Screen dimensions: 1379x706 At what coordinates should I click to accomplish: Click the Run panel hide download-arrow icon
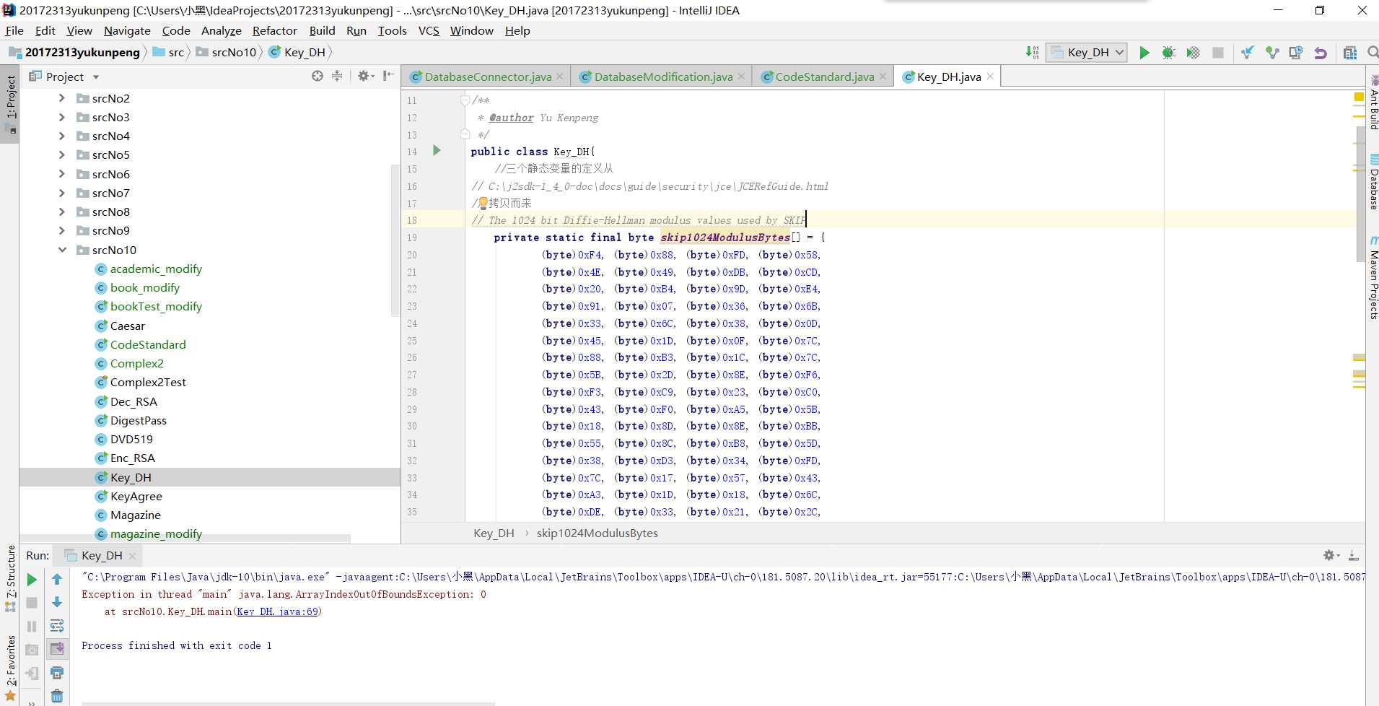tap(1354, 555)
